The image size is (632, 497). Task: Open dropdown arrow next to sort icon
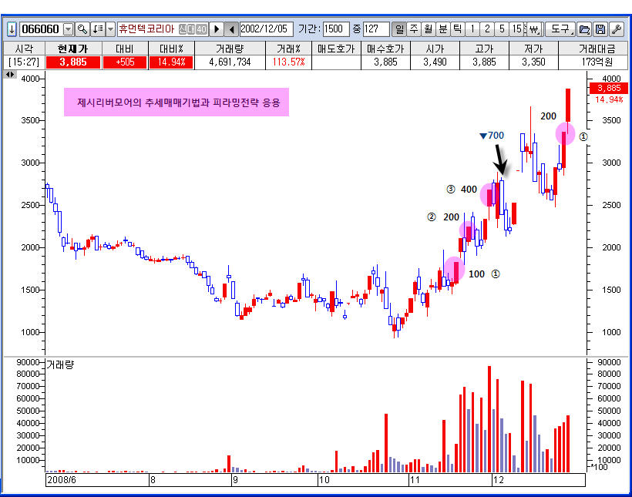tap(110, 29)
